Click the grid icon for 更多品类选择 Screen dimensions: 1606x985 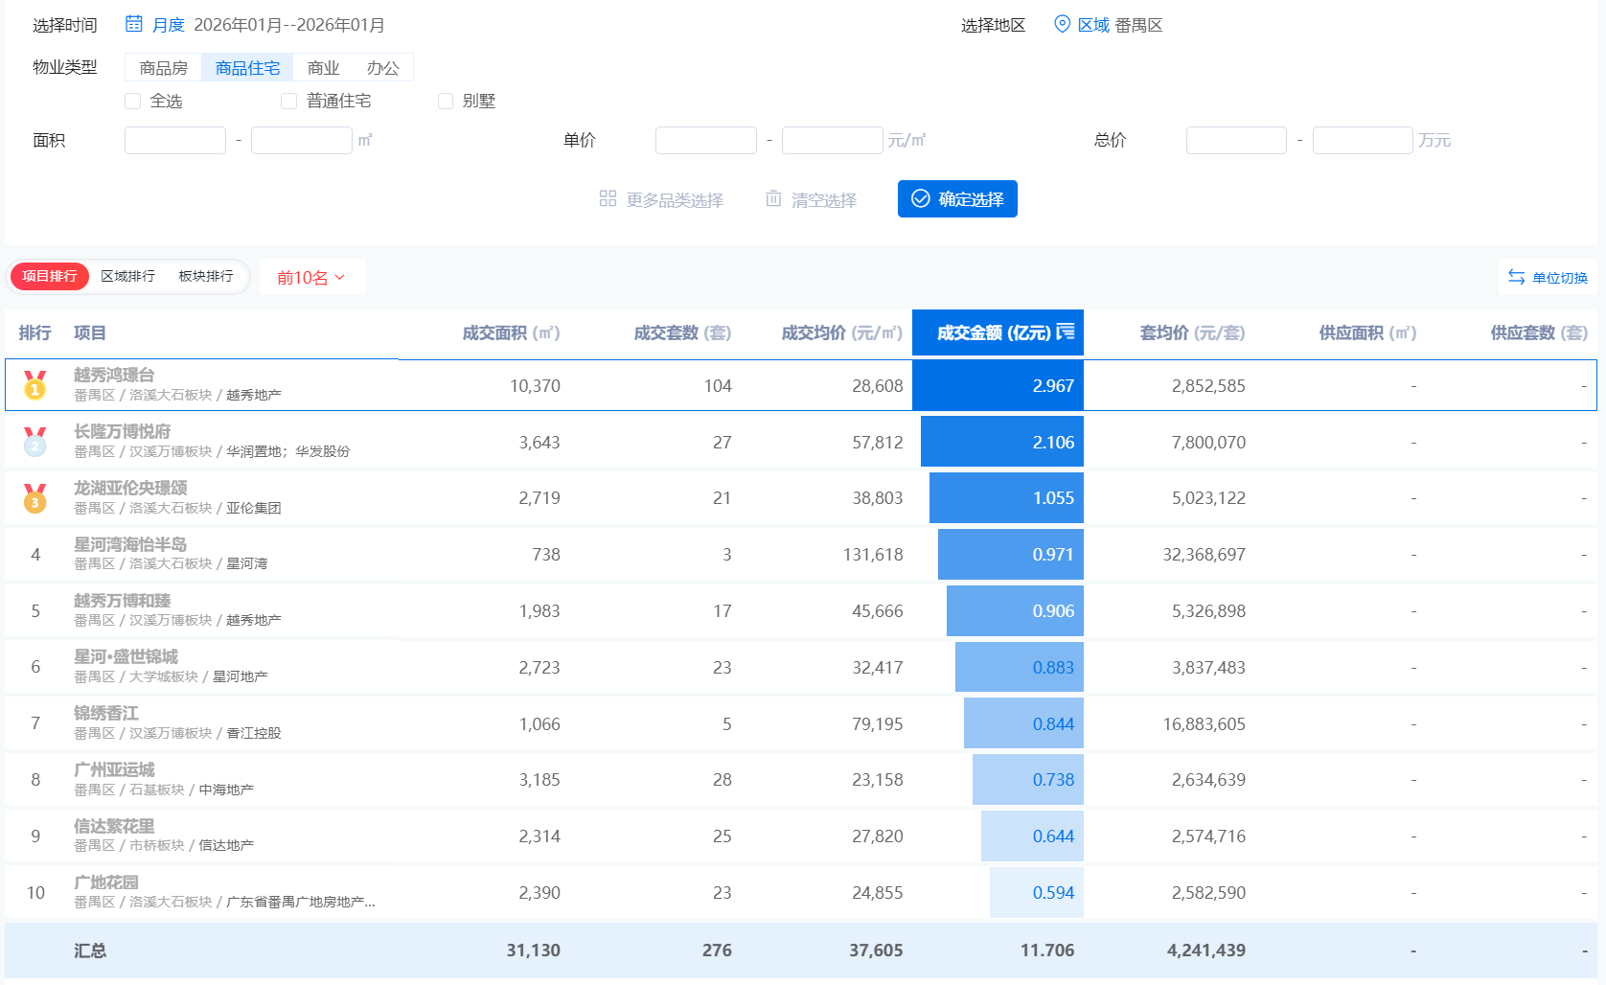pos(608,198)
